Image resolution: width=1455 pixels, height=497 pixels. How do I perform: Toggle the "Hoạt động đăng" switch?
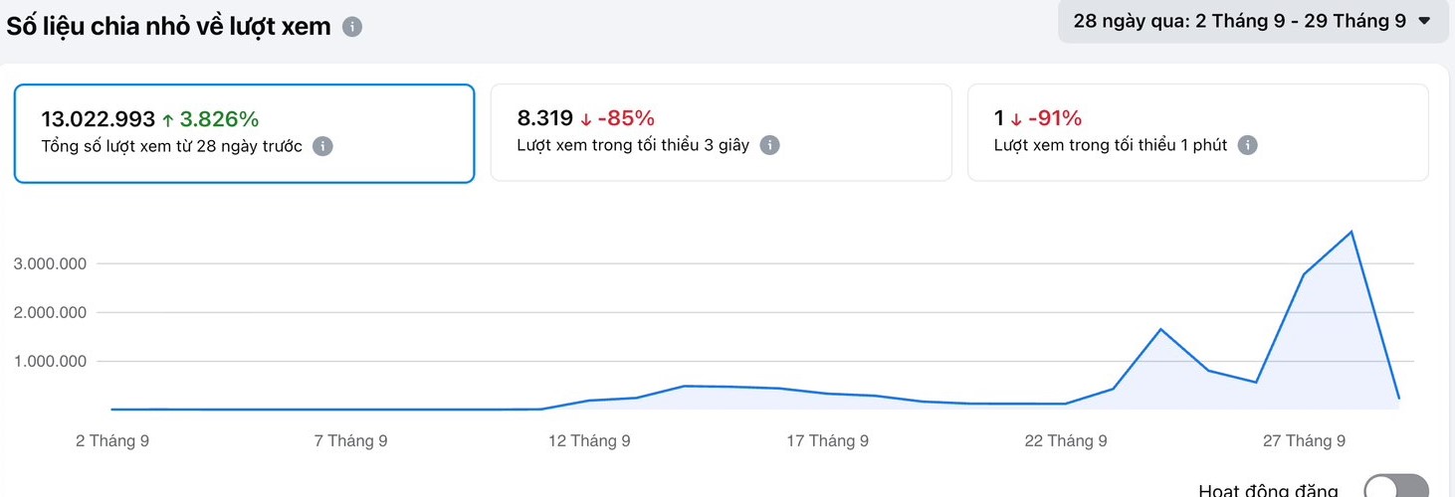pyautogui.click(x=1395, y=487)
